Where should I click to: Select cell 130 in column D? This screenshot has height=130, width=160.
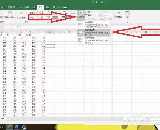(x=21, y=57)
